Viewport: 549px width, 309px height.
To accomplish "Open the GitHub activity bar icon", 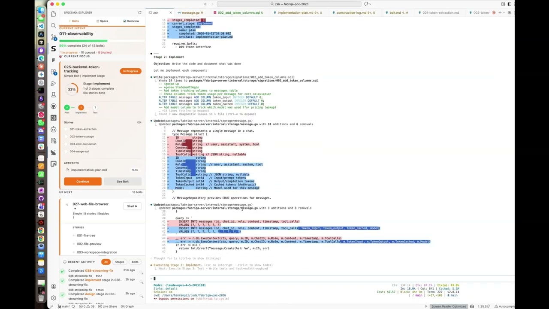I will point(53,106).
